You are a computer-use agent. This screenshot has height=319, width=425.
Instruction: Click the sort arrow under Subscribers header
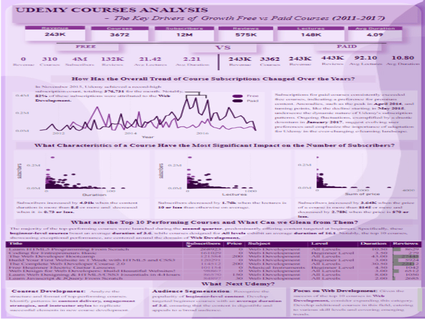[x=189, y=247]
